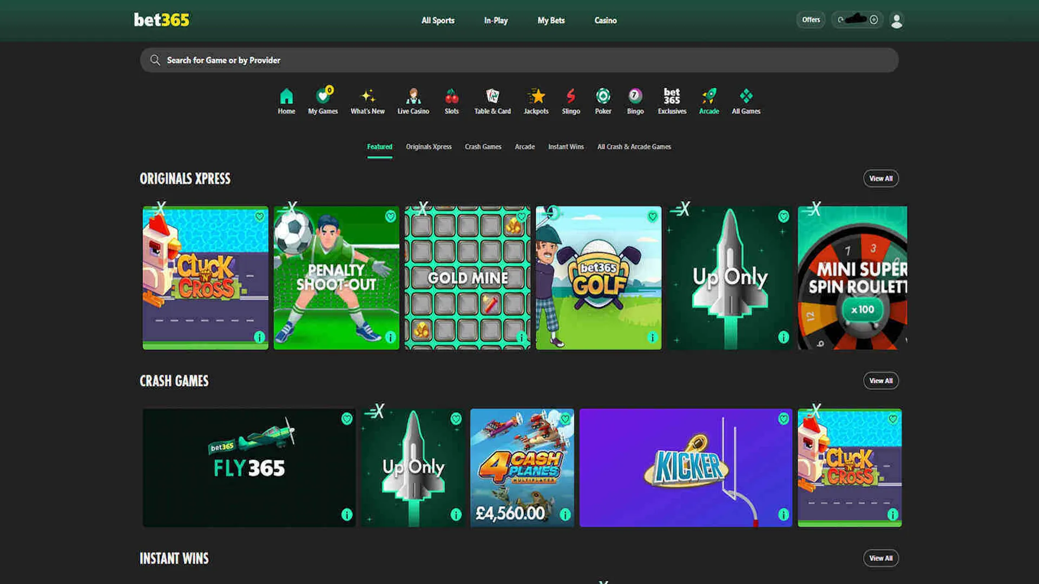Select the Poker chip icon

point(603,97)
